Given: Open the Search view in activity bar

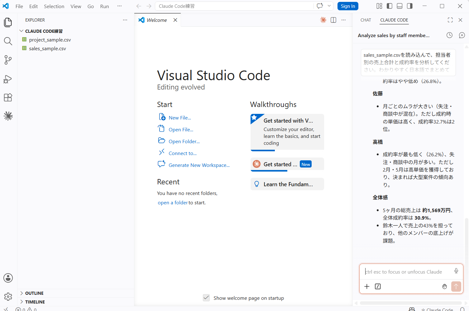Looking at the screenshot, I should point(8,41).
